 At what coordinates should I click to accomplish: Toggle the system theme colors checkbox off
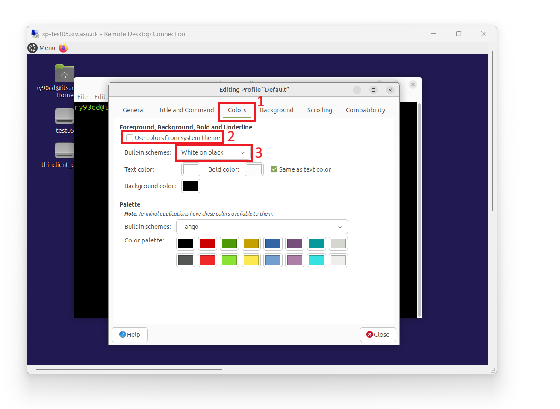129,137
